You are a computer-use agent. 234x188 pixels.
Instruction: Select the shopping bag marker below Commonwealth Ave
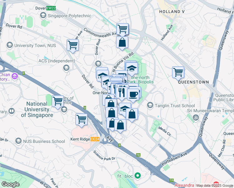pos(122,42)
